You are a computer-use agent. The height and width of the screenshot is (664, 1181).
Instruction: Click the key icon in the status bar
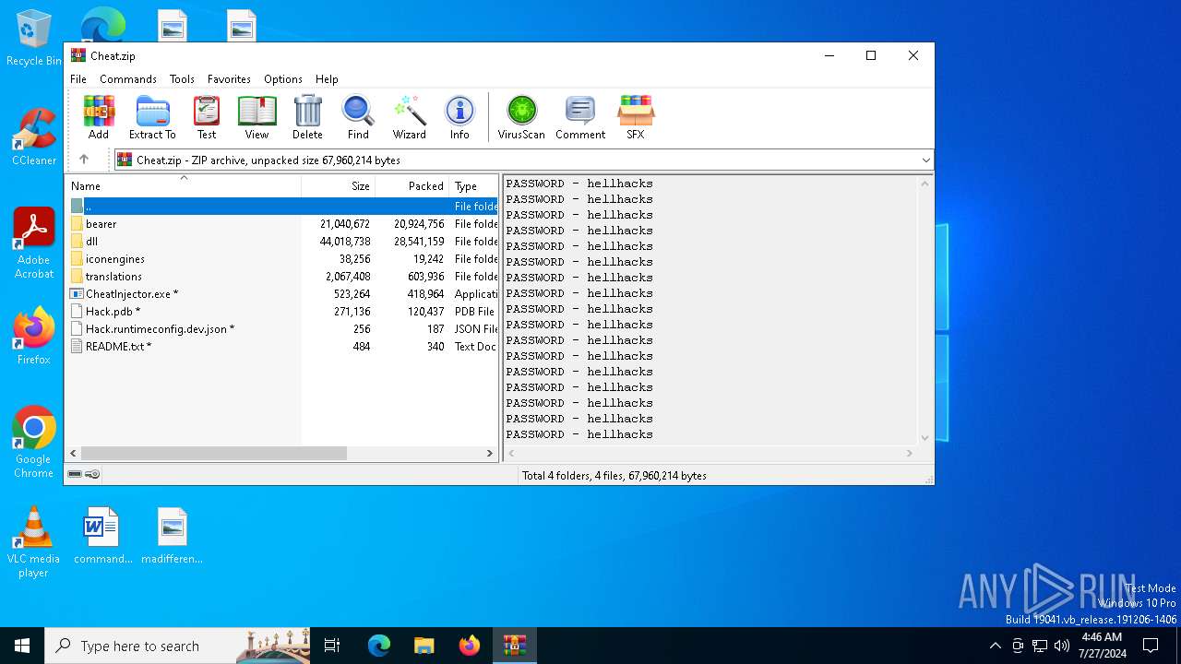click(x=92, y=475)
